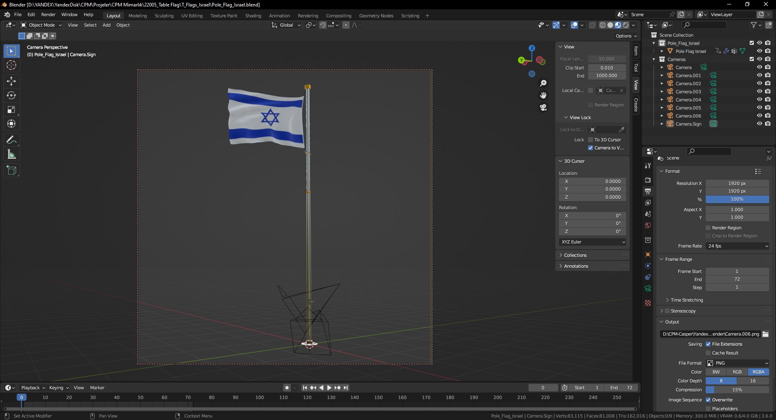776x420 pixels.
Task: Open the Texture properties tab
Action: (648, 303)
